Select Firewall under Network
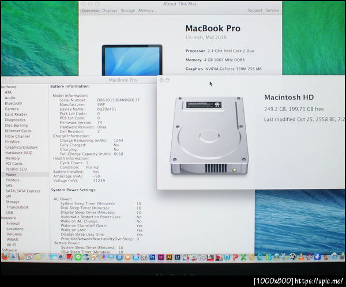Viewport: 346px width, 287px height. tap(13, 223)
